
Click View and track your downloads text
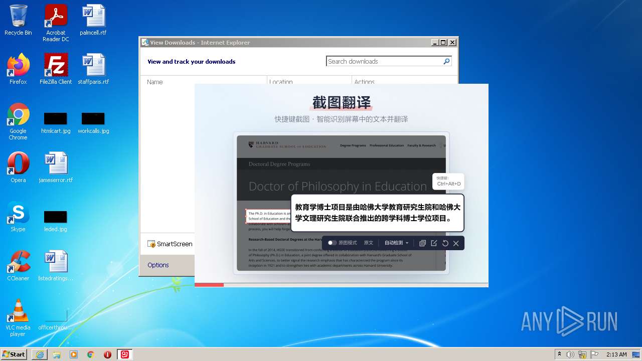(192, 62)
